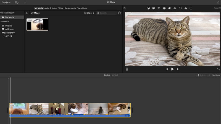This screenshot has height=124, width=221.
Task: Play the movie preview
Action: pos(172,69)
